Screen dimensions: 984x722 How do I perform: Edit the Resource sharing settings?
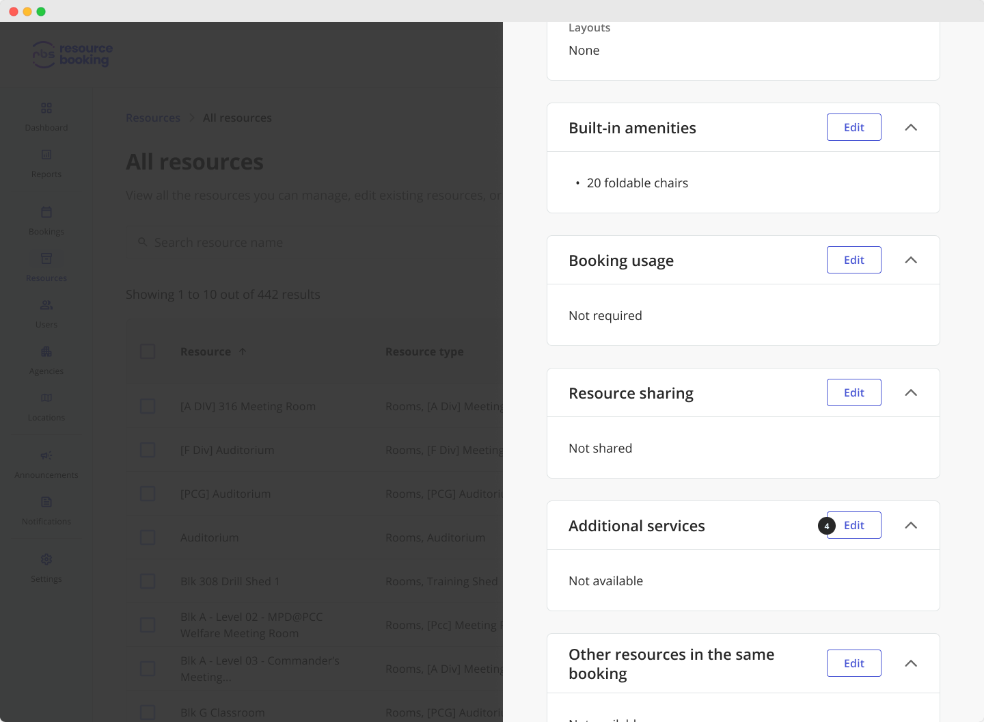(853, 392)
